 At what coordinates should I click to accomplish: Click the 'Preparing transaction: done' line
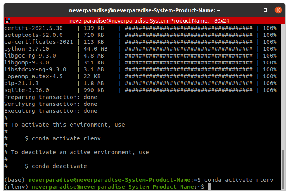[51, 97]
